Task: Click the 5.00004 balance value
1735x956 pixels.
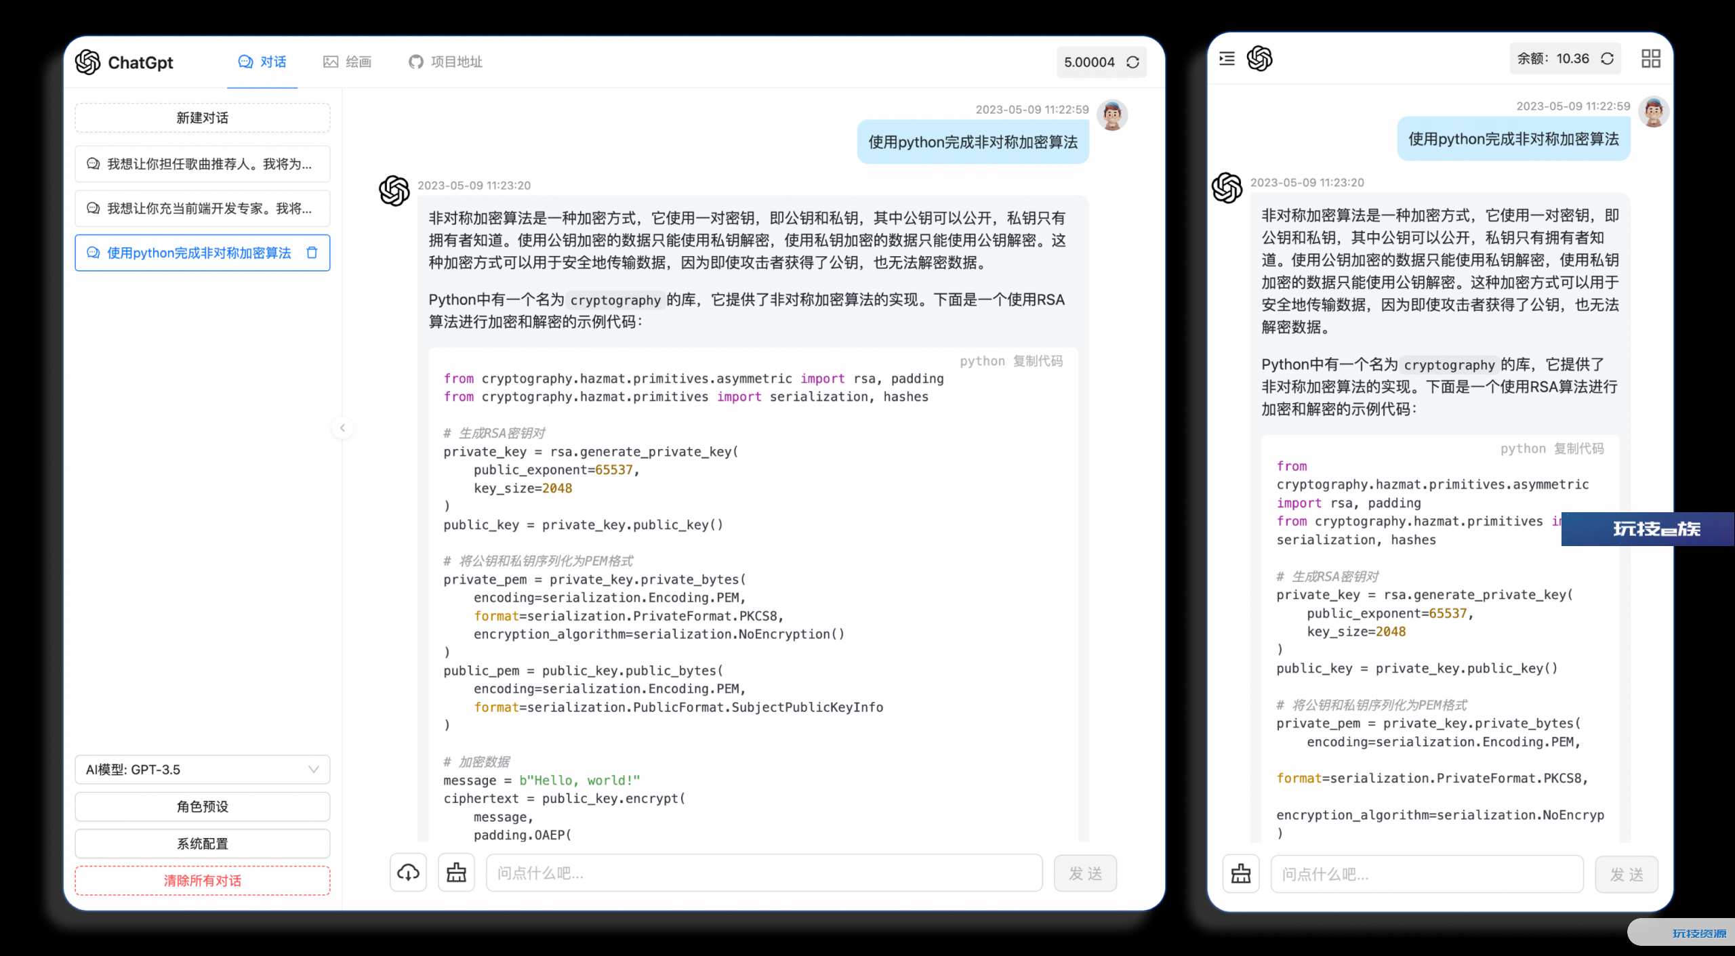Action: click(x=1089, y=62)
